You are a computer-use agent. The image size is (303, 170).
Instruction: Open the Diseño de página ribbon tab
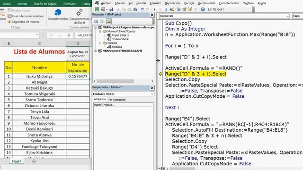tap(45, 4)
